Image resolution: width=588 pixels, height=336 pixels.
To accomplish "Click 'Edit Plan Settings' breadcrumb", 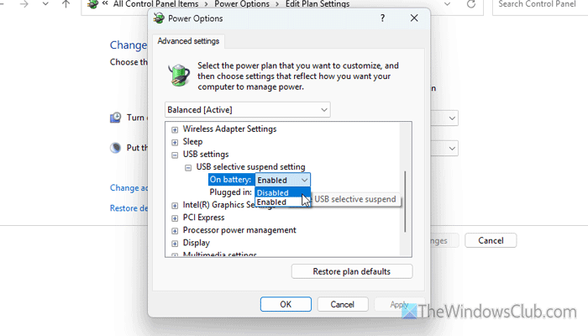I will click(x=318, y=4).
